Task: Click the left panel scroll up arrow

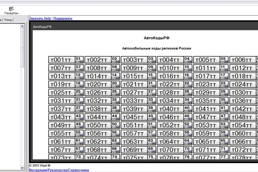Action: point(22,26)
